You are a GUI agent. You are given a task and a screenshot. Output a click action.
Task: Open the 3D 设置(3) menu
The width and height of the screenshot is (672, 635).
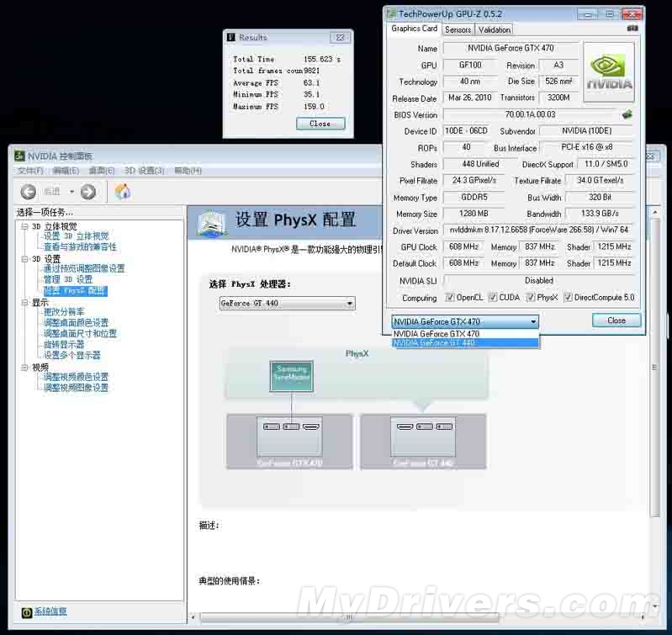coord(144,171)
